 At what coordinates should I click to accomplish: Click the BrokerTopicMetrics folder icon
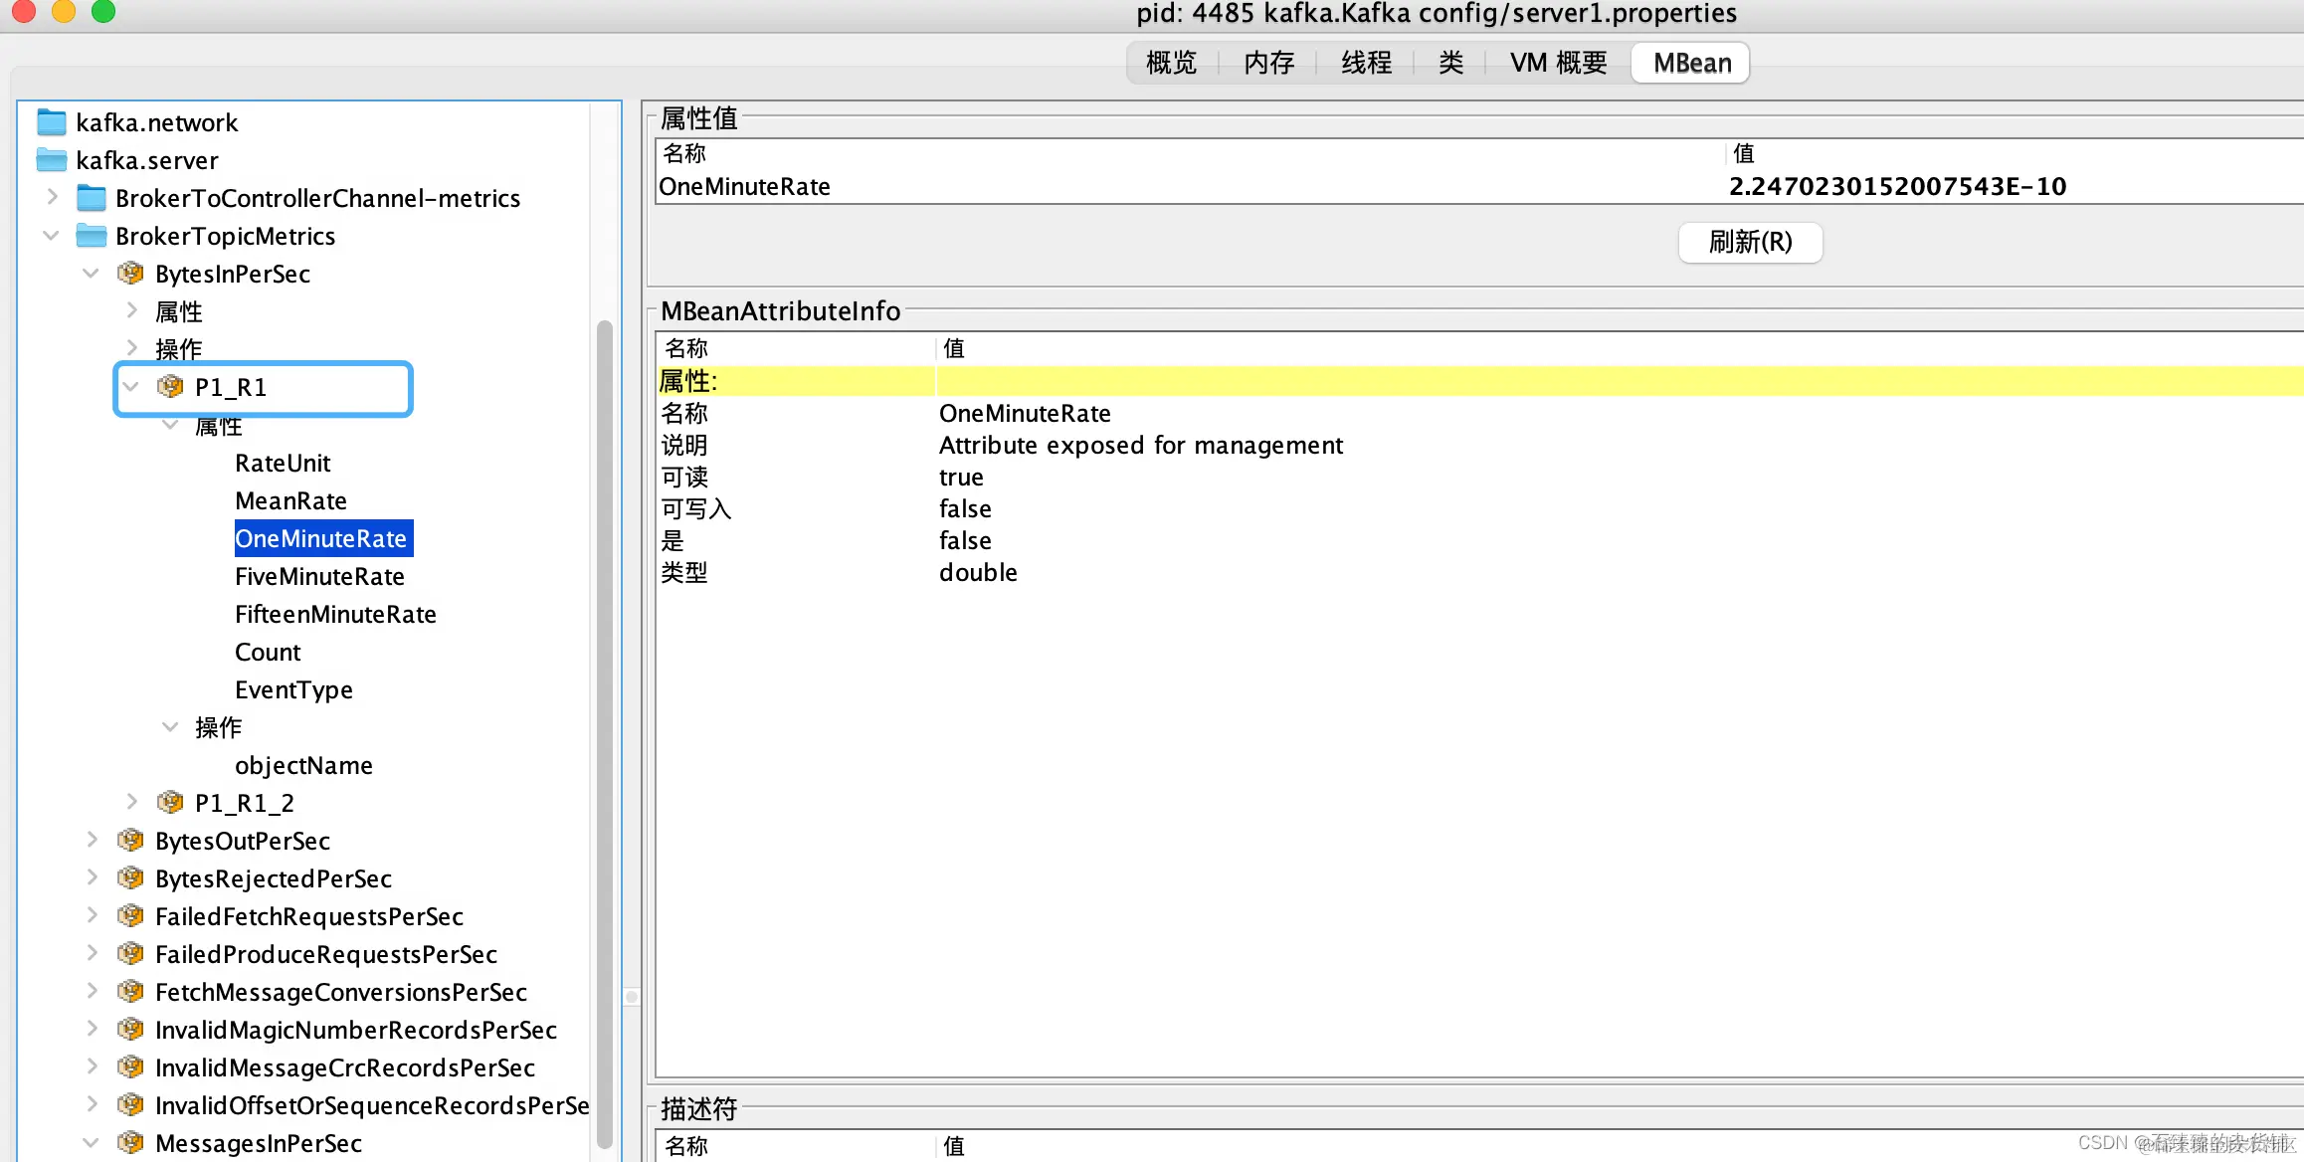click(x=92, y=236)
